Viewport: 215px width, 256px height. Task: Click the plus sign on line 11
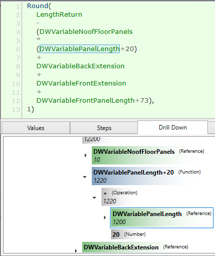[39, 92]
